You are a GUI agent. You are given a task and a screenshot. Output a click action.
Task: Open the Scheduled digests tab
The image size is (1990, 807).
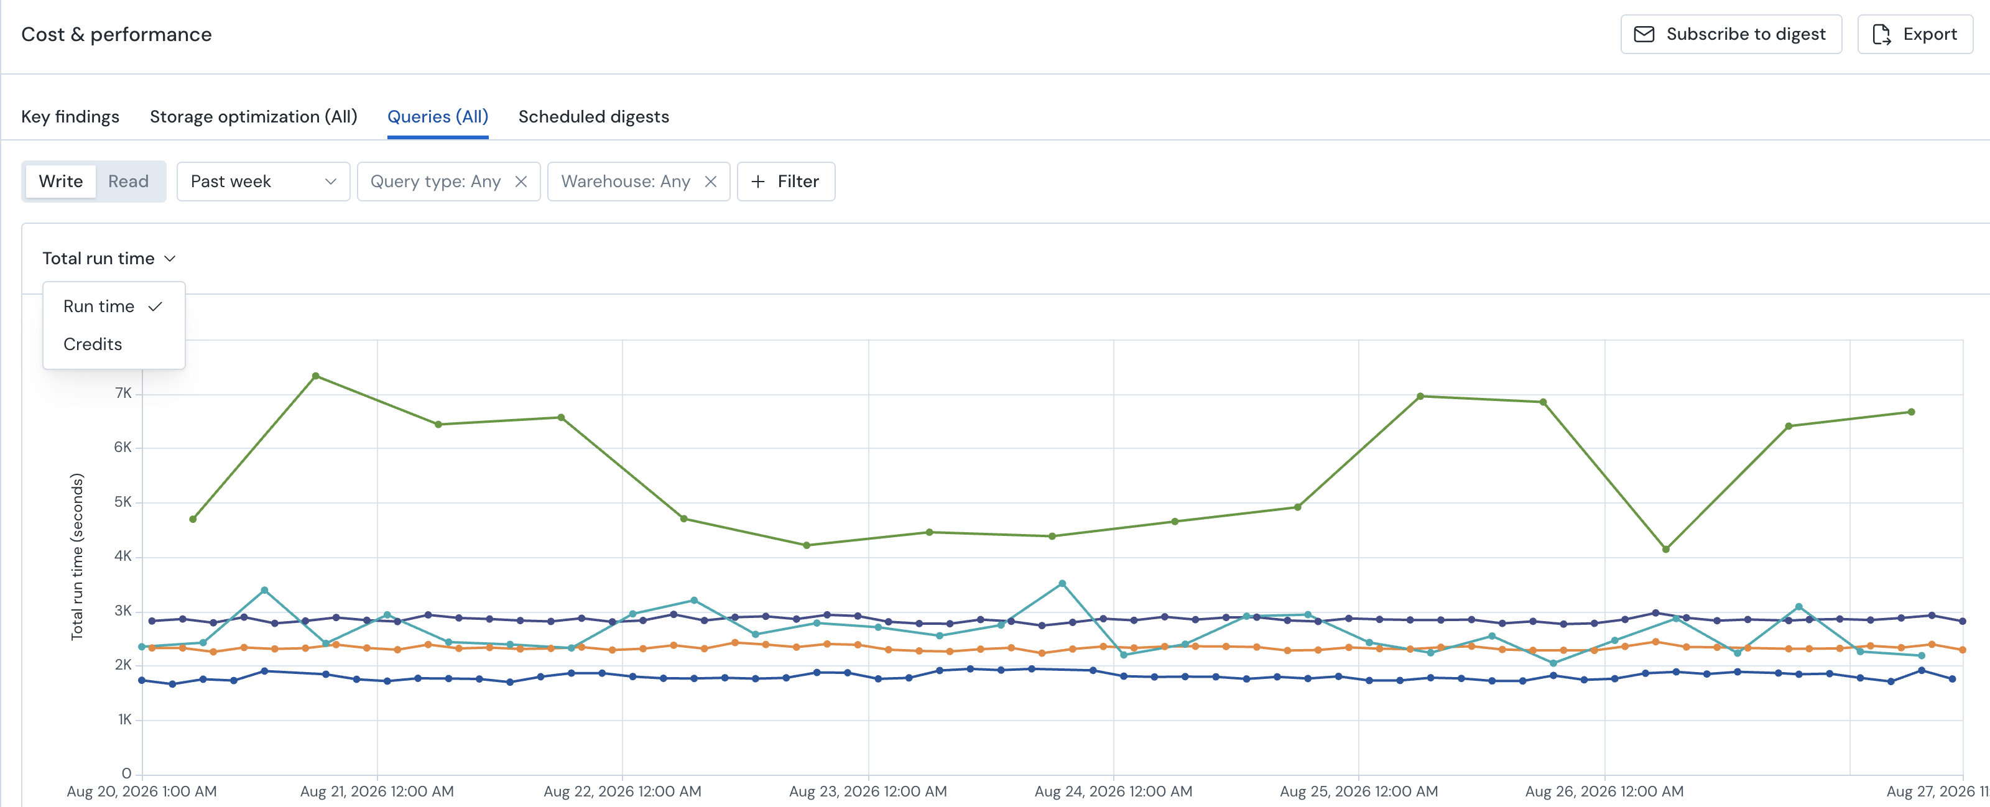593,117
